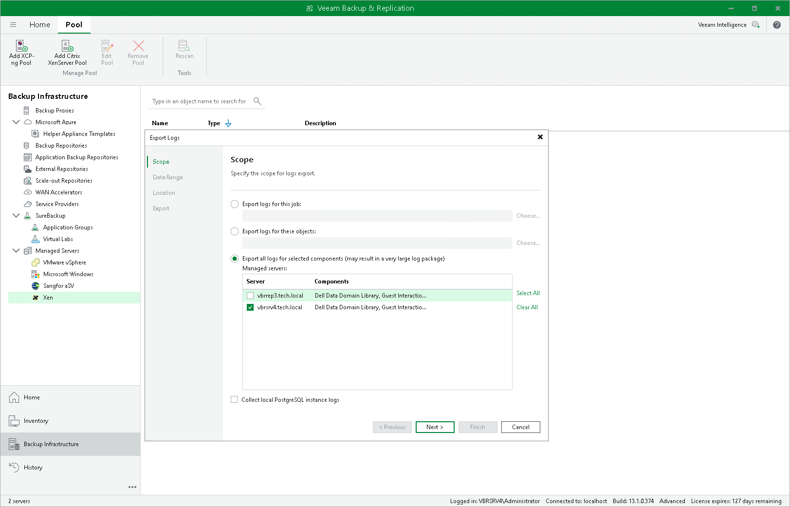Switch to the Pool ribbon tab
This screenshot has height=507, width=790.
coord(74,25)
